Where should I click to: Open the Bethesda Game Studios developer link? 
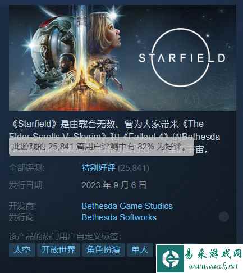click(x=127, y=206)
